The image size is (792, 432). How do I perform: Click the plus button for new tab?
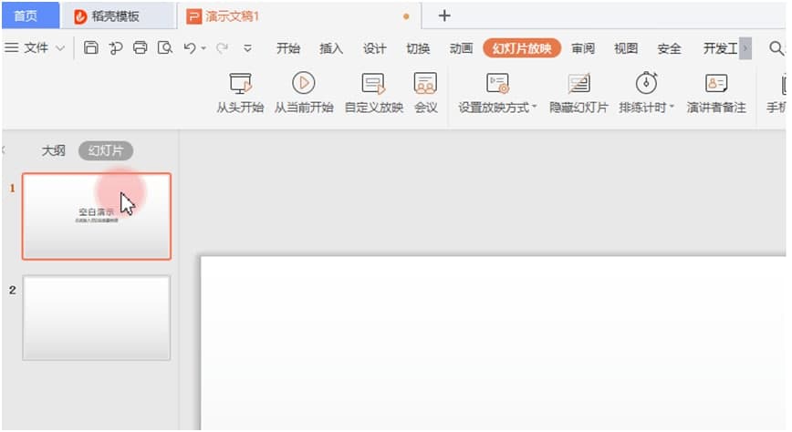pyautogui.click(x=444, y=16)
